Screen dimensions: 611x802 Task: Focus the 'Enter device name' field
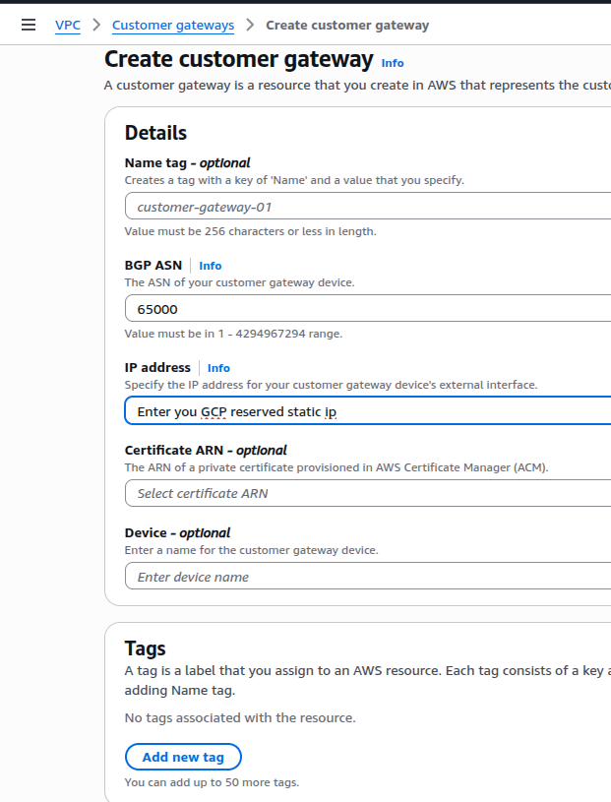click(368, 577)
